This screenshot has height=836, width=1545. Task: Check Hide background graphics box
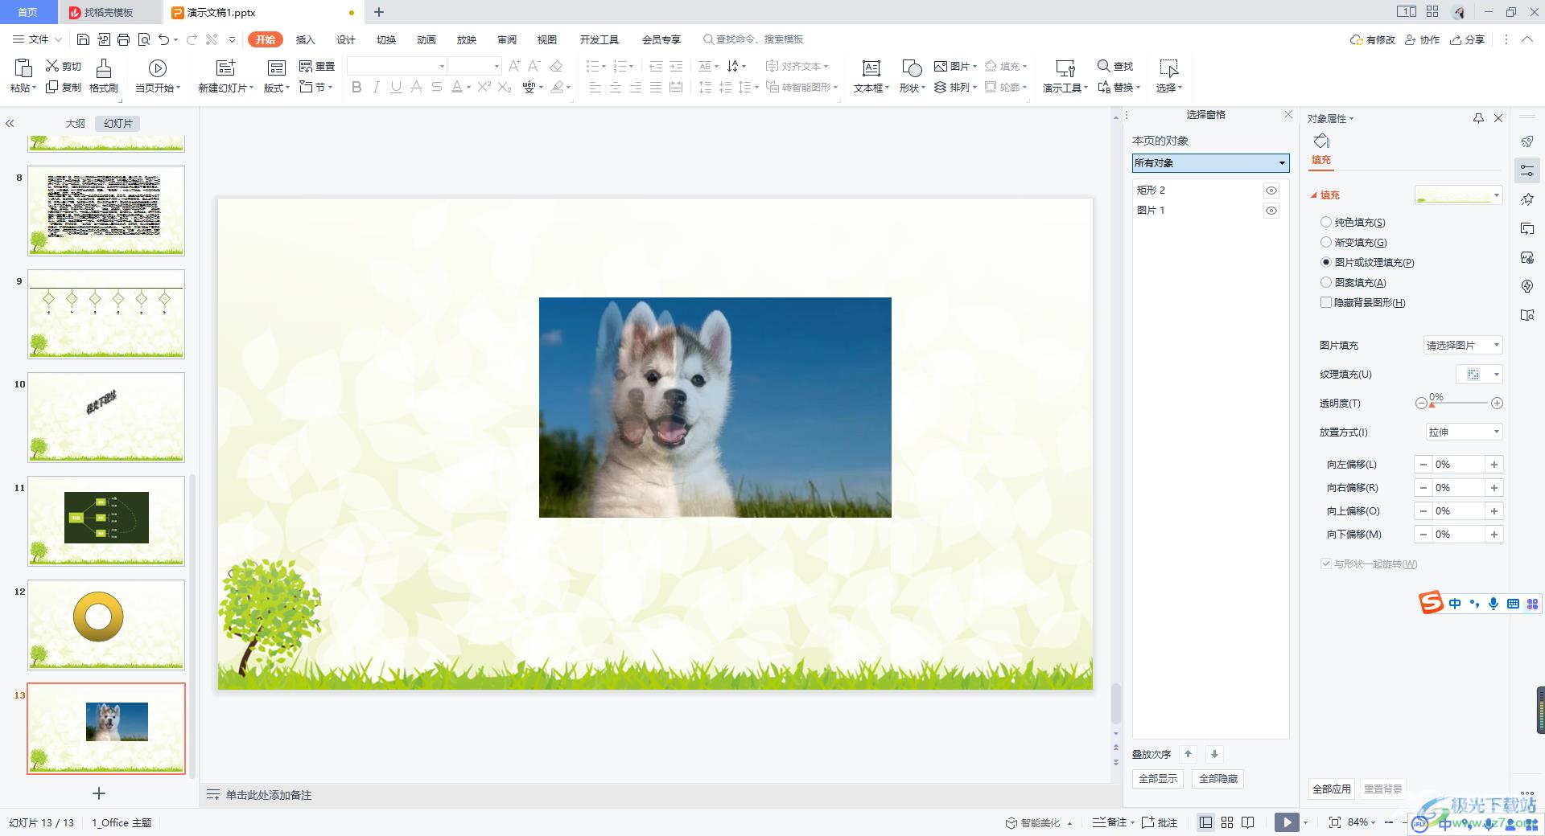pos(1326,302)
